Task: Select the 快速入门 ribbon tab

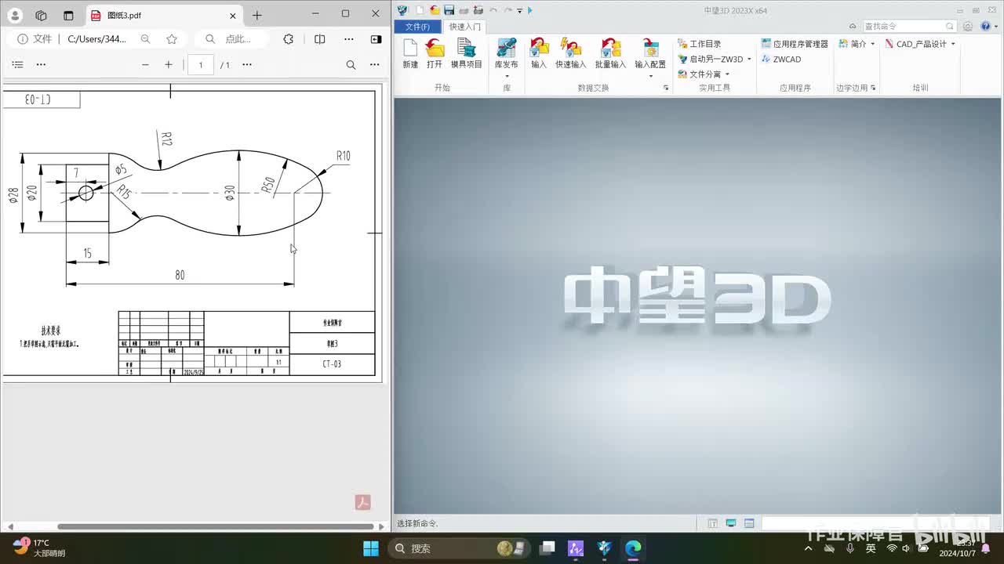Action: point(465,27)
